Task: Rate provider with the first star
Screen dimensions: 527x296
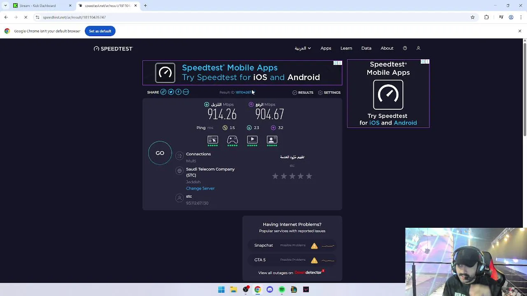Action: (275, 176)
